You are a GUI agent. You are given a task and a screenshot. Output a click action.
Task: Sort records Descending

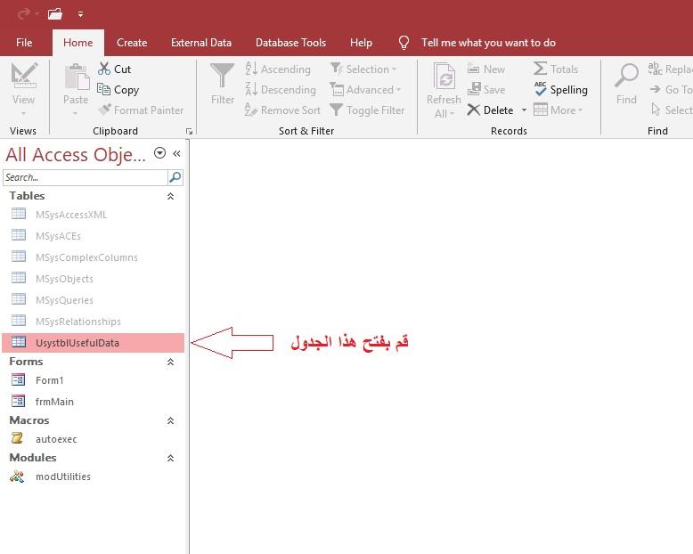(x=281, y=90)
